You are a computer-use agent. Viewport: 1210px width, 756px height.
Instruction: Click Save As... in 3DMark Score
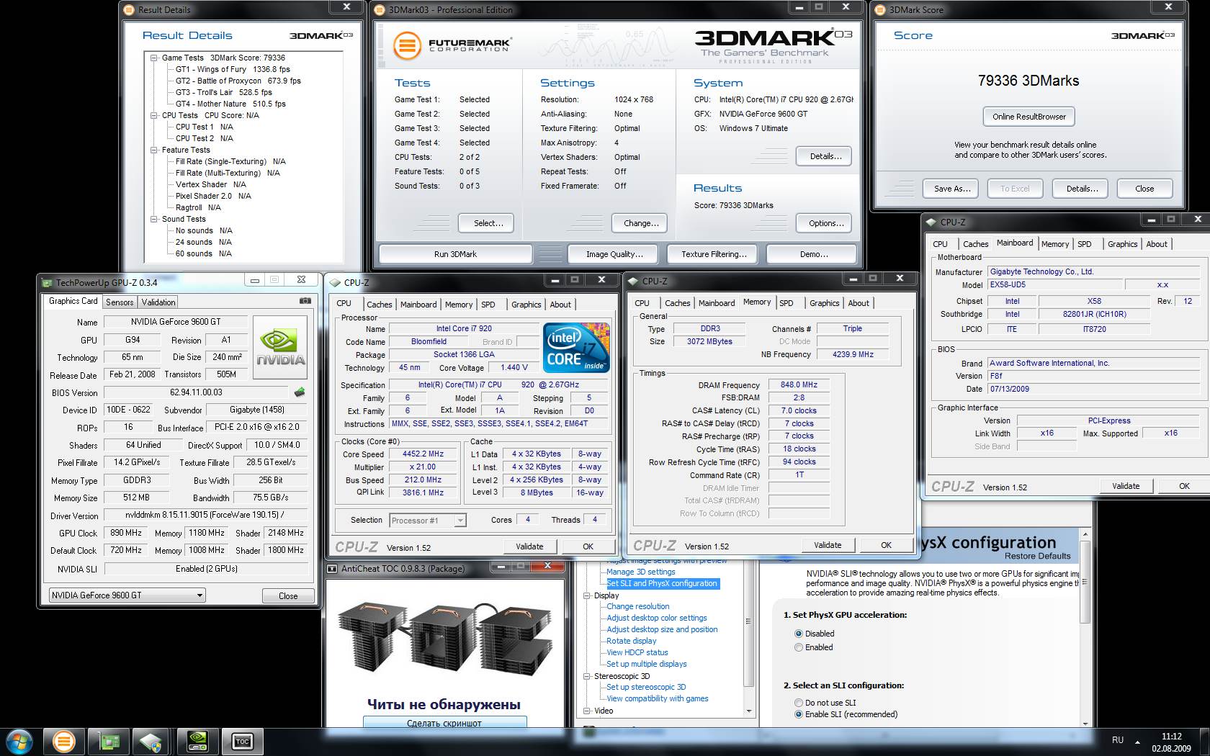point(951,189)
